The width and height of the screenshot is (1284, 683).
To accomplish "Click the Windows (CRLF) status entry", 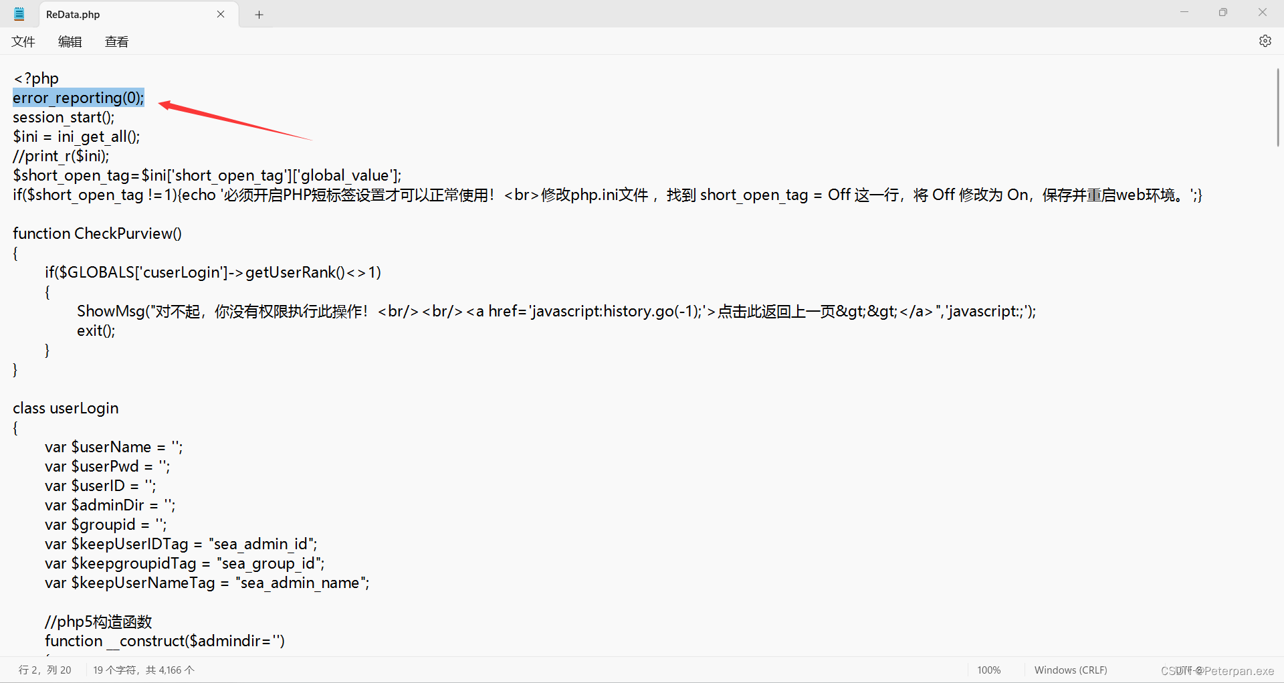I will coord(1070,670).
